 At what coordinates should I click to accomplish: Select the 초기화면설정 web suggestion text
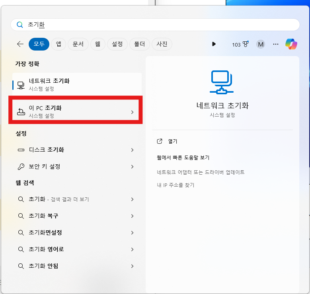coord(45,232)
